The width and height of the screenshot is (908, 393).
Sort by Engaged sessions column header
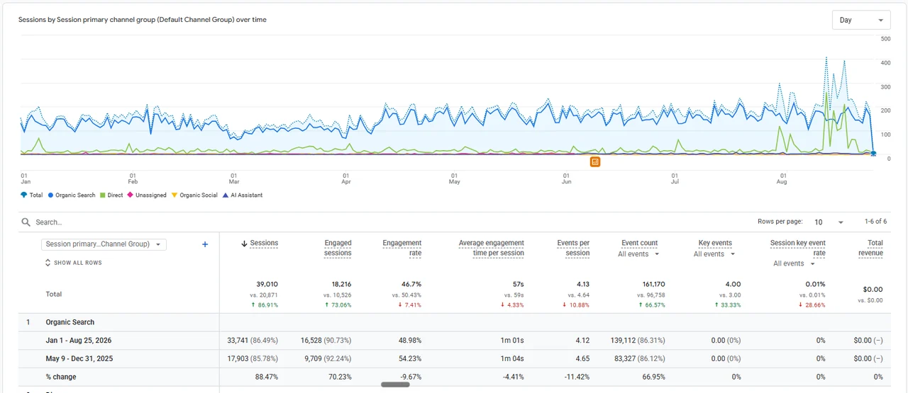tap(338, 248)
